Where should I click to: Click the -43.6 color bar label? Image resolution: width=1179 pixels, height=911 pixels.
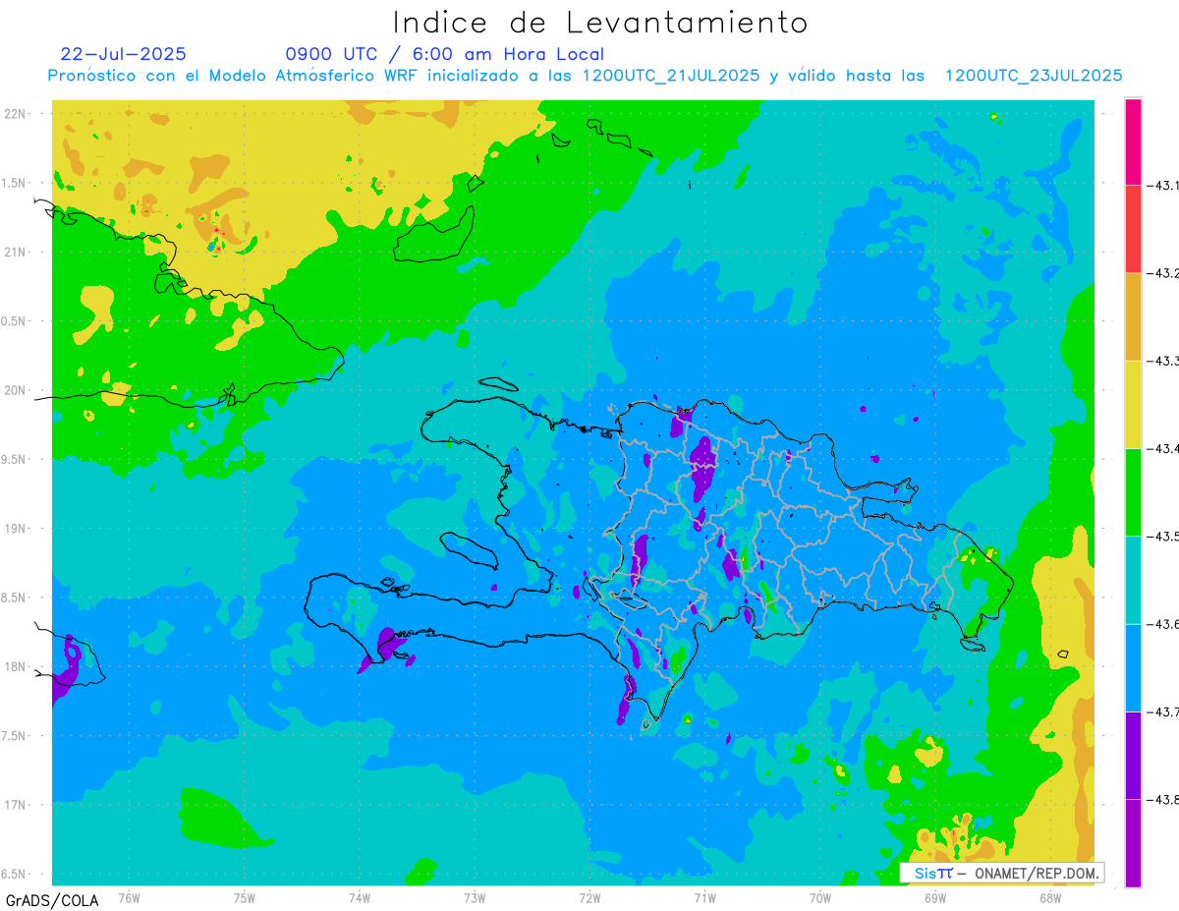[x=1164, y=624]
